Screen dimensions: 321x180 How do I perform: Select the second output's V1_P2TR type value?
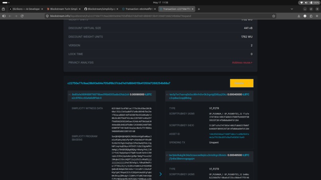214,169
